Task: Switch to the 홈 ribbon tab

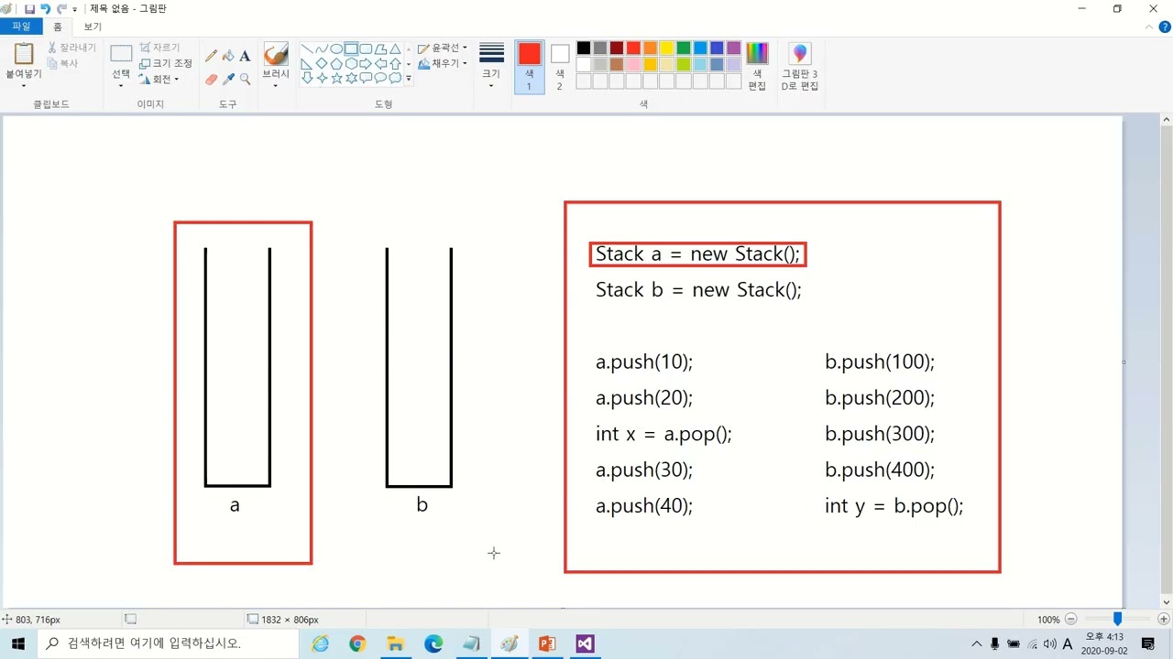Action: [x=58, y=27]
